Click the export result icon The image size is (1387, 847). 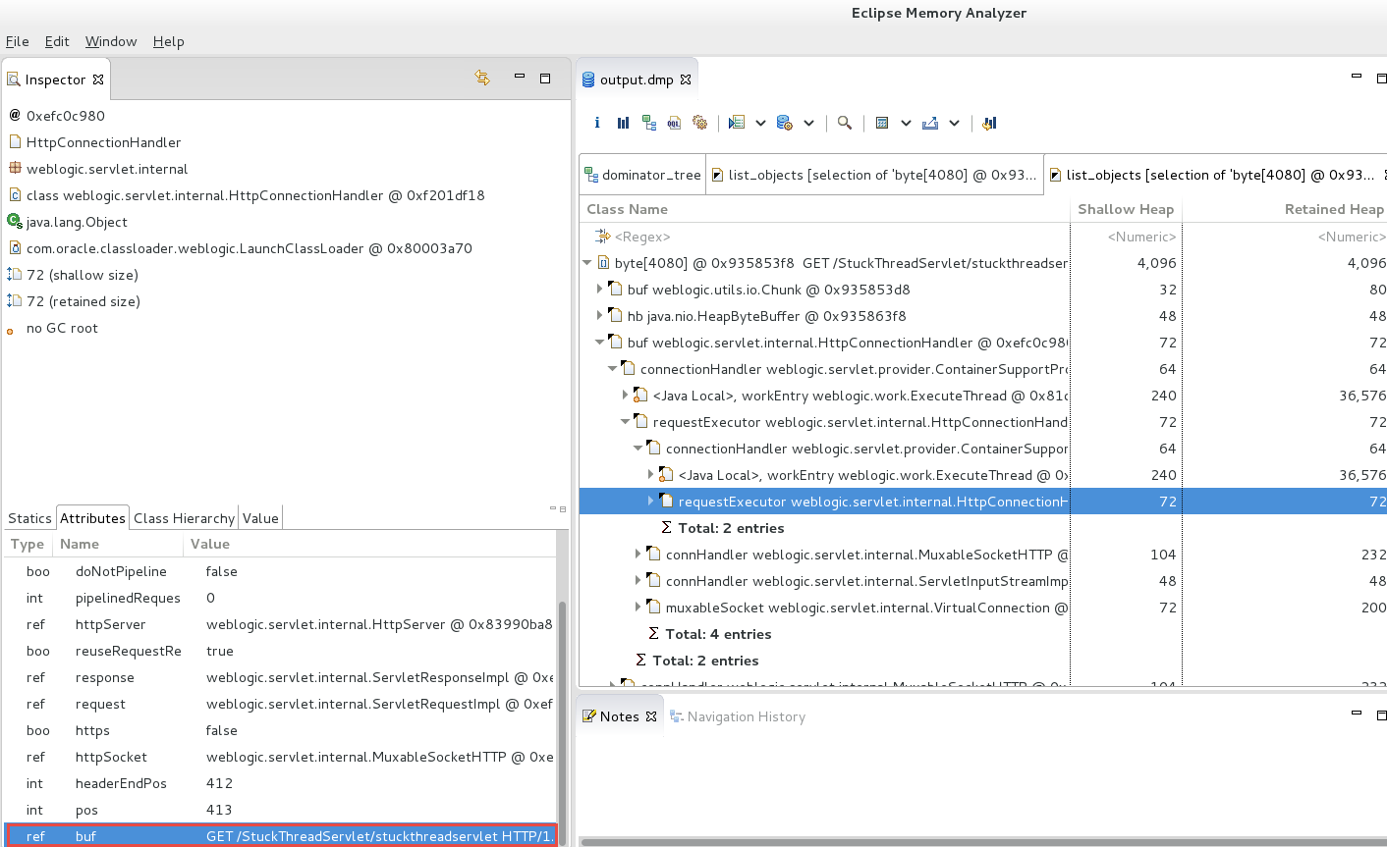[928, 123]
